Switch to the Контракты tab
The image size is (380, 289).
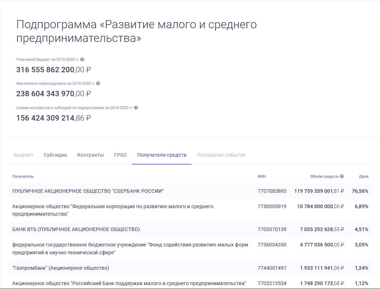point(90,155)
